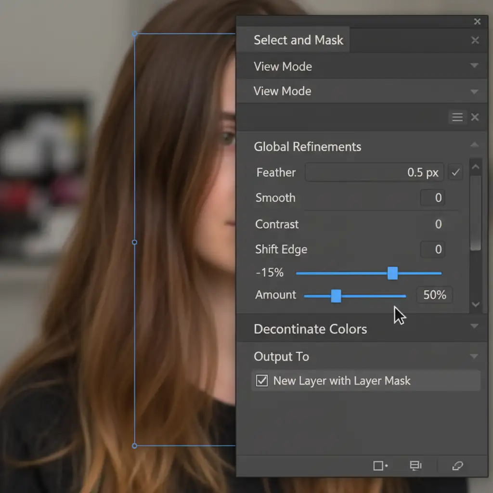Click the square icon with small arrow in footer

pyautogui.click(x=380, y=466)
